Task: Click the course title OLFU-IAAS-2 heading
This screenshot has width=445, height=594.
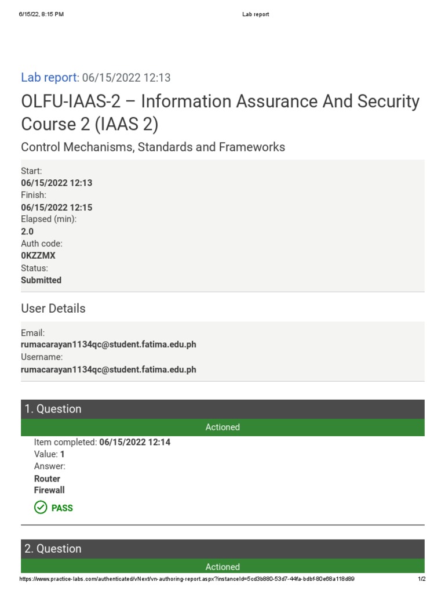Action: tap(220, 113)
